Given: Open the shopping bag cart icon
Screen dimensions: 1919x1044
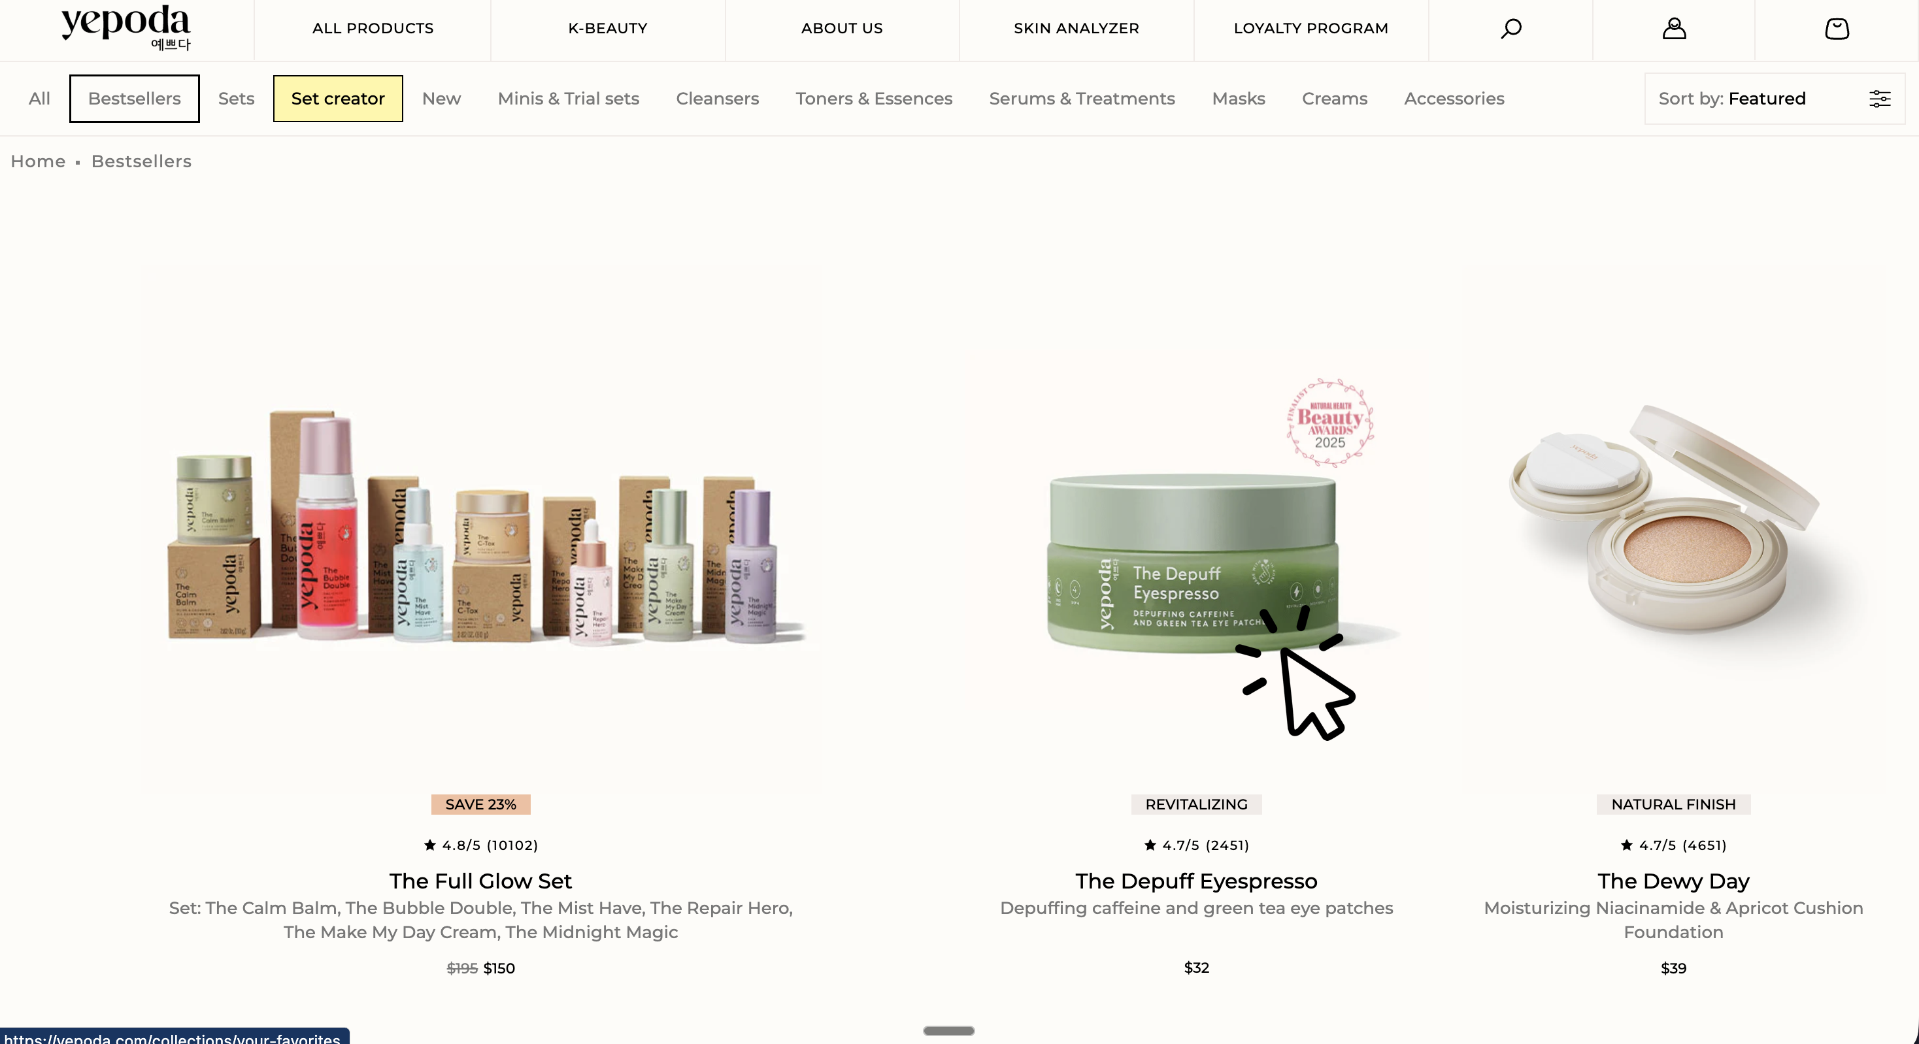Looking at the screenshot, I should coord(1836,29).
